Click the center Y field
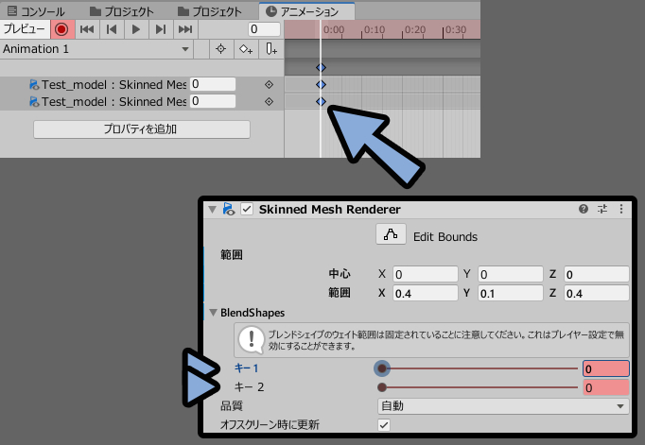645x445 pixels. coord(511,275)
